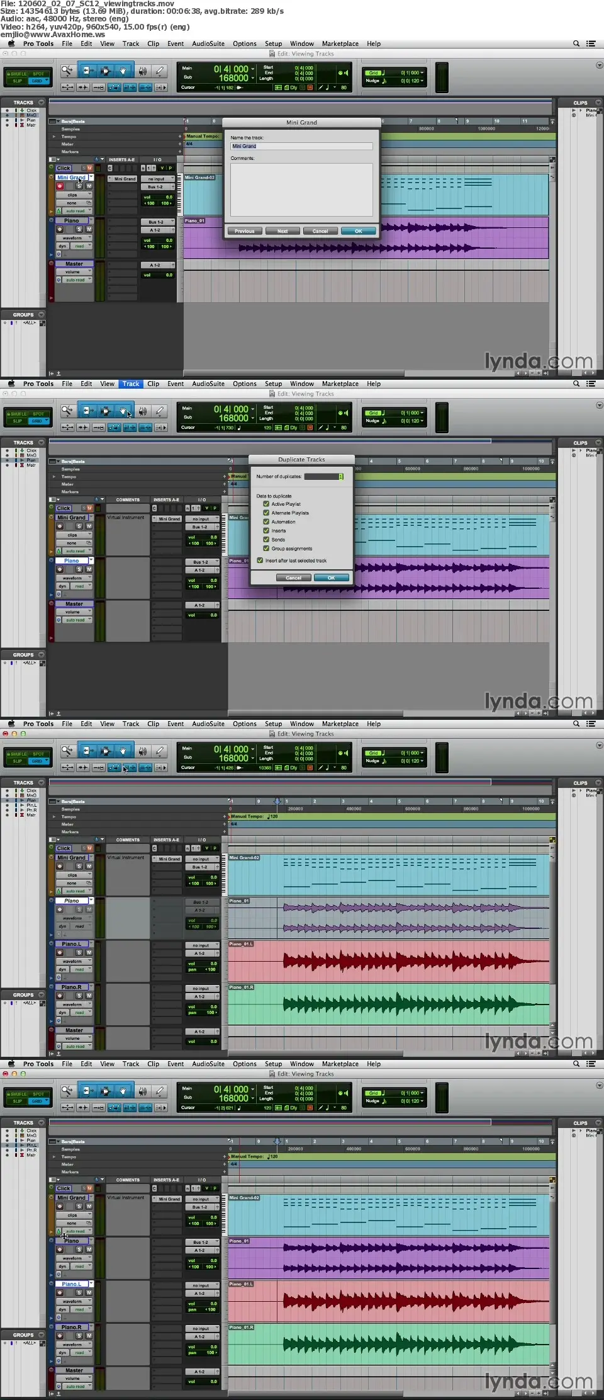Mute Piano.R track below the highlighted Piano.L track

pos(89,1336)
